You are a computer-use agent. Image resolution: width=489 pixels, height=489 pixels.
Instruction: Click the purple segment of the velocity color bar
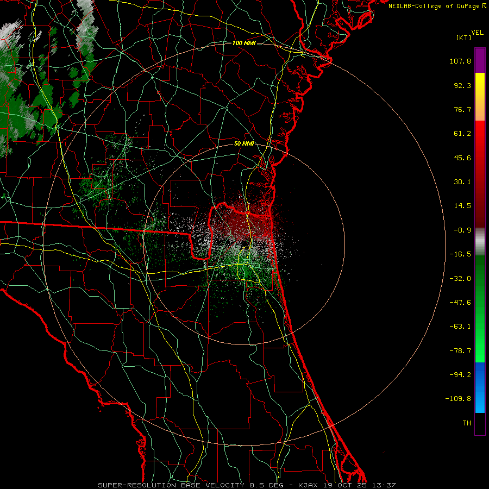tap(480, 61)
